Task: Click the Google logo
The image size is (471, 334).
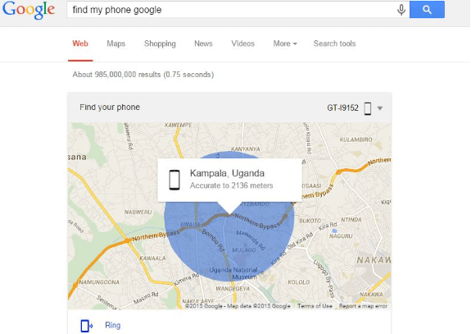Action: tap(29, 10)
